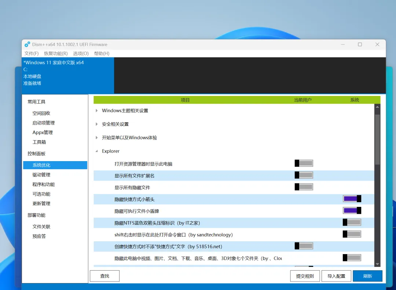Click 控制面板 section heading
This screenshot has width=396, height=290.
coord(36,153)
